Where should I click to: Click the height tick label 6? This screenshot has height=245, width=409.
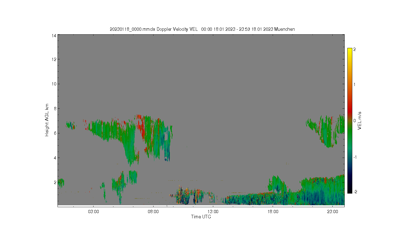[x=55, y=133]
